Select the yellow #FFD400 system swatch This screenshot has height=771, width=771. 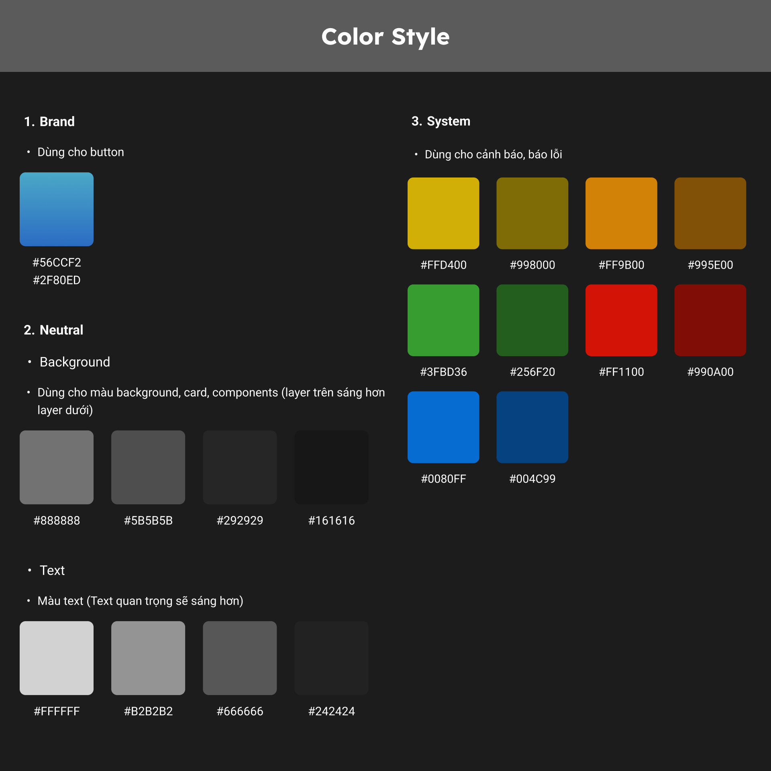pos(443,213)
